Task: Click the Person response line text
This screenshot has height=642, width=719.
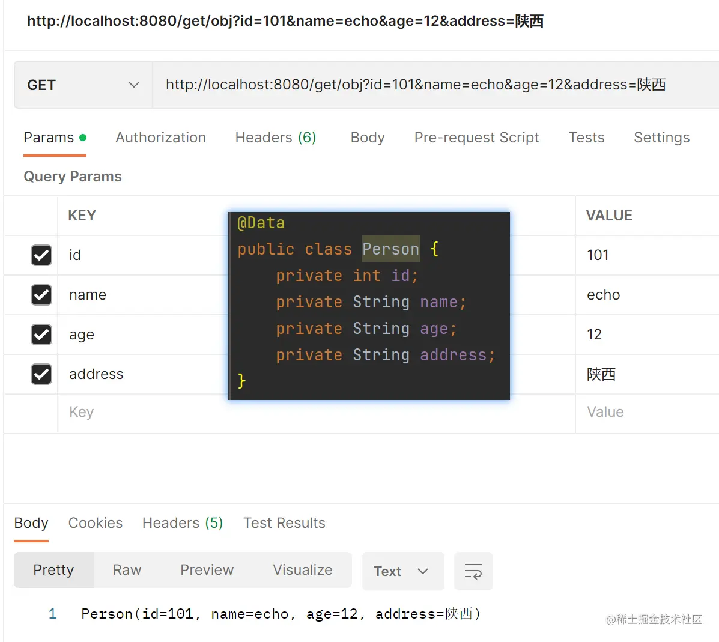Action: pos(281,614)
